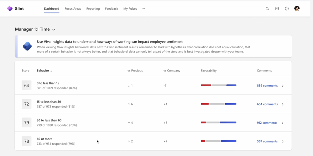Sort by the Score column header
The image size is (313, 156).
(26, 71)
